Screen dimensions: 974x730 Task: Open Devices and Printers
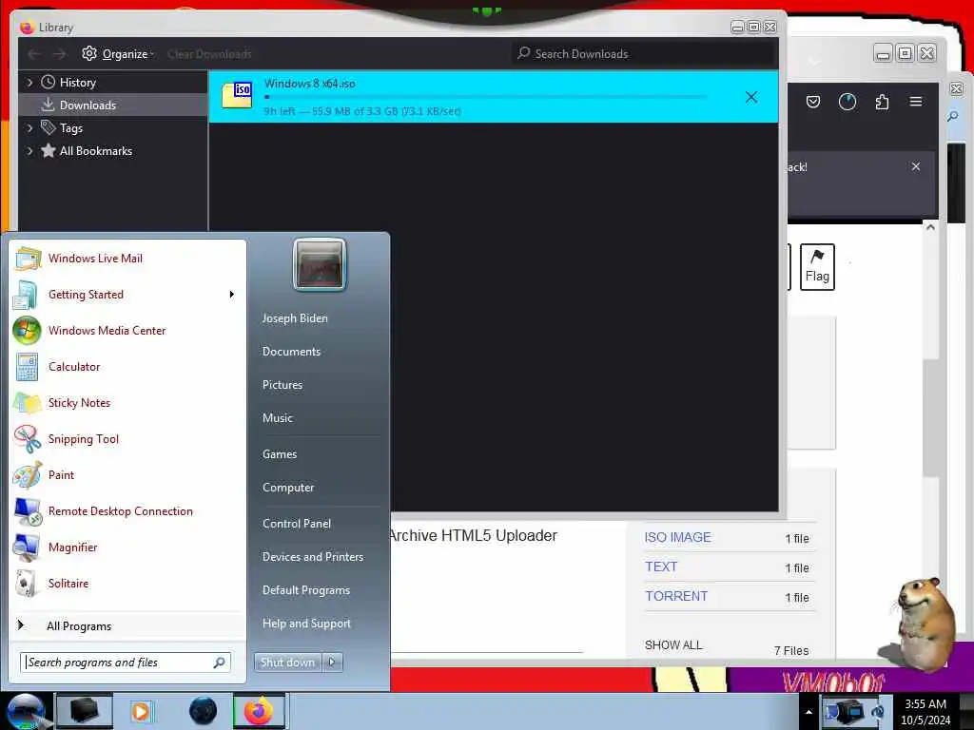[312, 557]
